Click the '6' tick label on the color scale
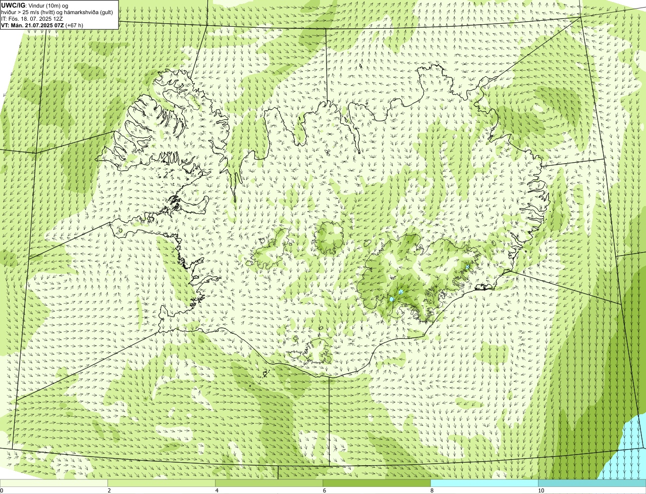The width and height of the screenshot is (646, 494). [324, 490]
